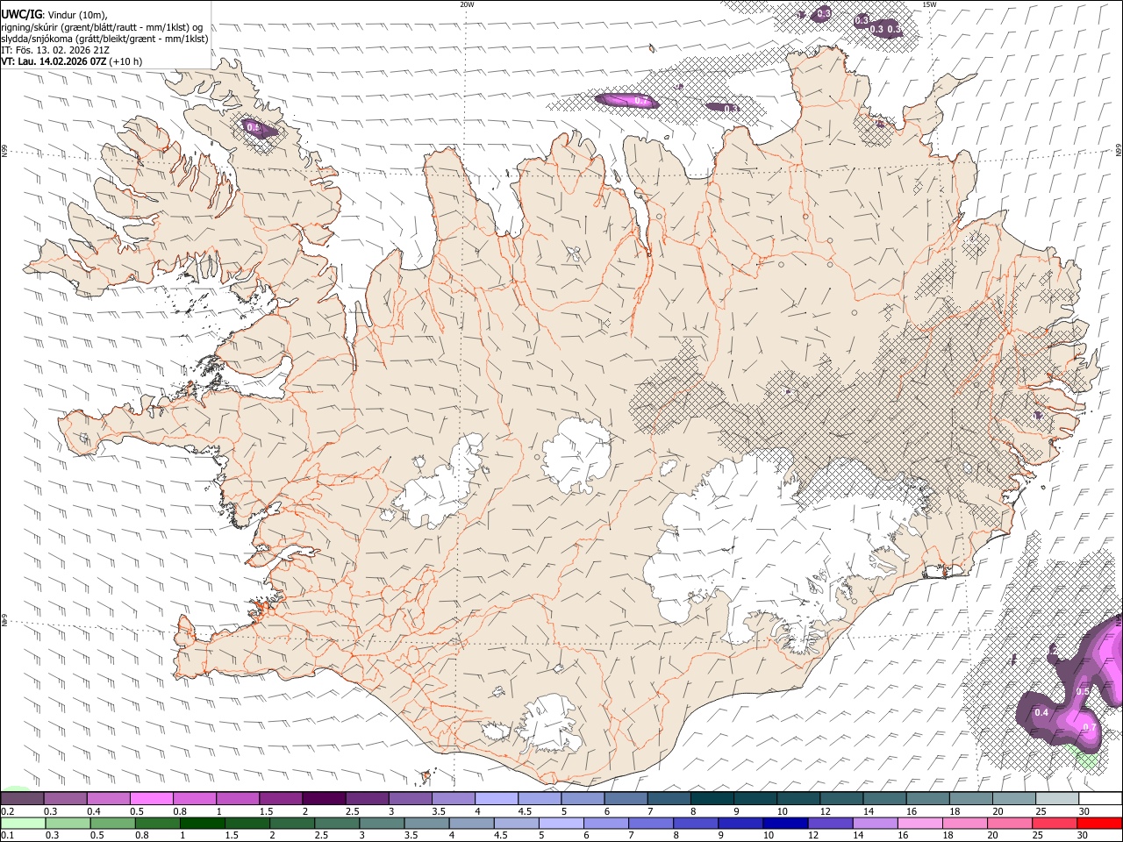
Task: Click the init time 'IT: Fös. 13. 02. 2026 21Z'
Action: click(x=55, y=50)
